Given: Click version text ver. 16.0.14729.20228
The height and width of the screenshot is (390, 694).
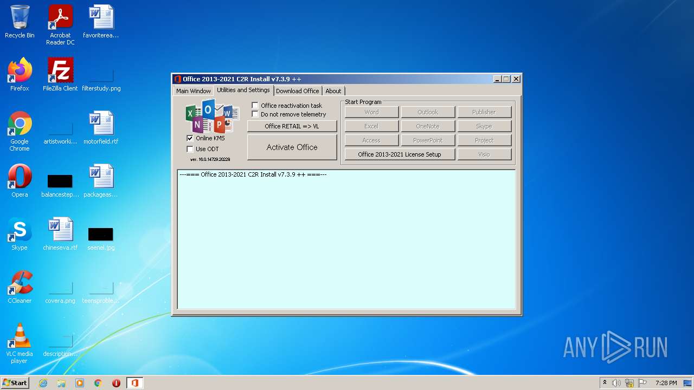Looking at the screenshot, I should [x=210, y=159].
